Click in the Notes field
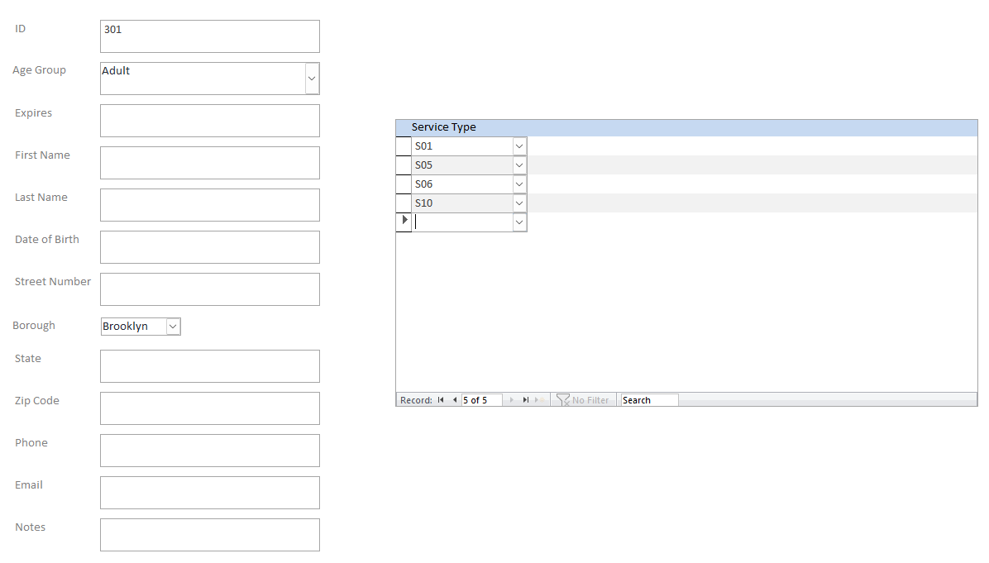The image size is (989, 563). coord(210,535)
